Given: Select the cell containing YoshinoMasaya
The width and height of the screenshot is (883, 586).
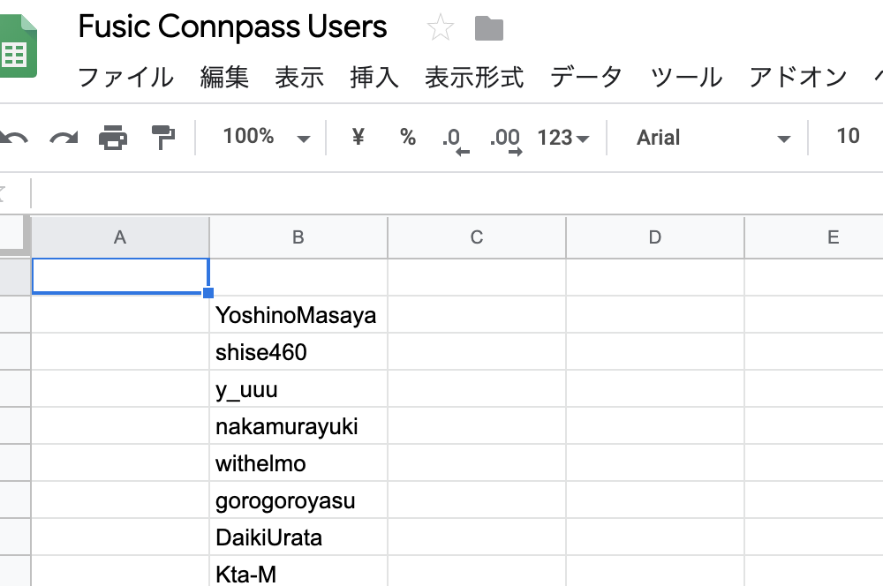Looking at the screenshot, I should (x=298, y=314).
